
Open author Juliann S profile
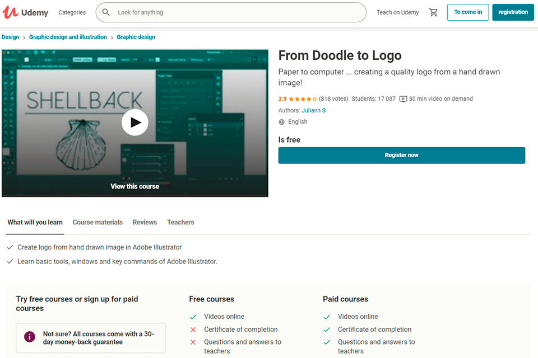pyautogui.click(x=313, y=110)
